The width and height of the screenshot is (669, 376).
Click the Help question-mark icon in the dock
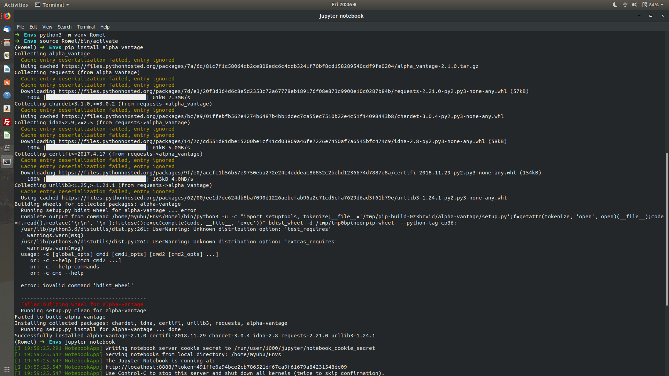point(7,95)
